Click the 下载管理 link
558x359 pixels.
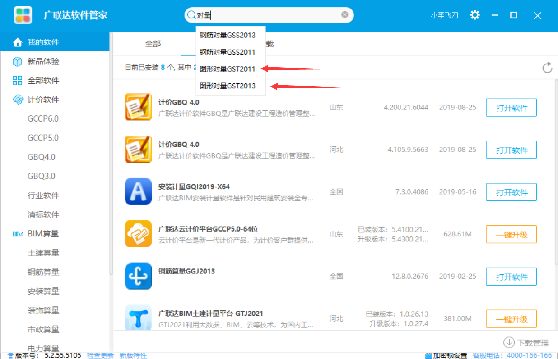[x=533, y=343]
